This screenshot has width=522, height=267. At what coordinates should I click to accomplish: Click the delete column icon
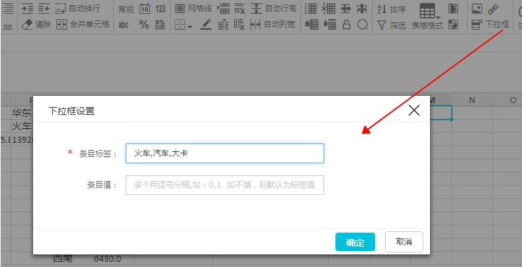239,24
